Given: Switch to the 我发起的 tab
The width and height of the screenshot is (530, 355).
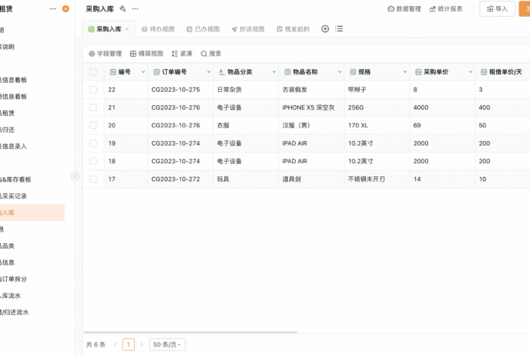Looking at the screenshot, I should (x=293, y=29).
